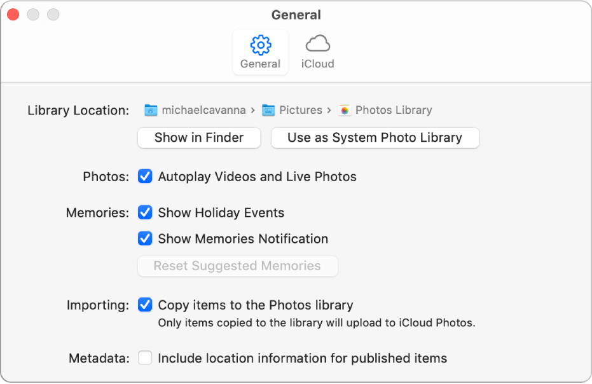Enable location information for published items
This screenshot has width=592, height=384.
click(x=145, y=358)
